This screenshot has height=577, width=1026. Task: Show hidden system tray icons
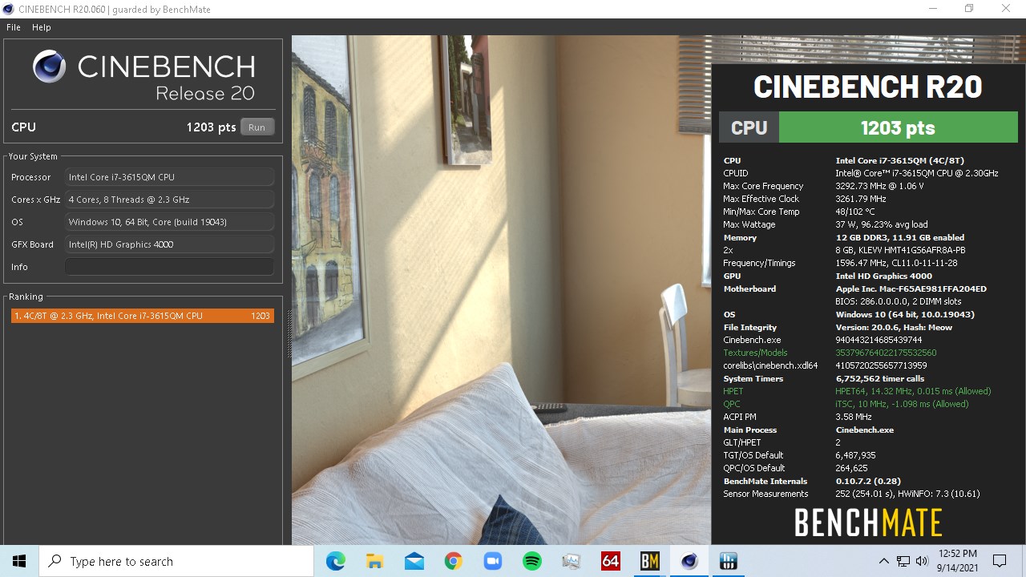coord(883,561)
